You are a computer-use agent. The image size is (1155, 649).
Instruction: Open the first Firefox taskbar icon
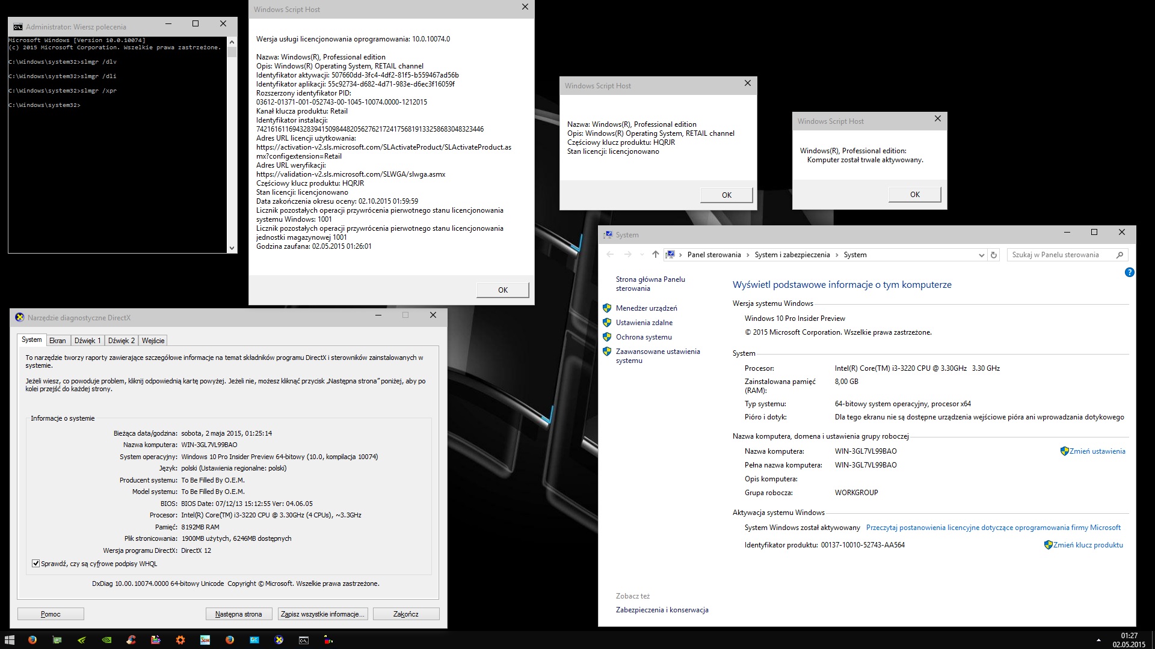coord(32,640)
